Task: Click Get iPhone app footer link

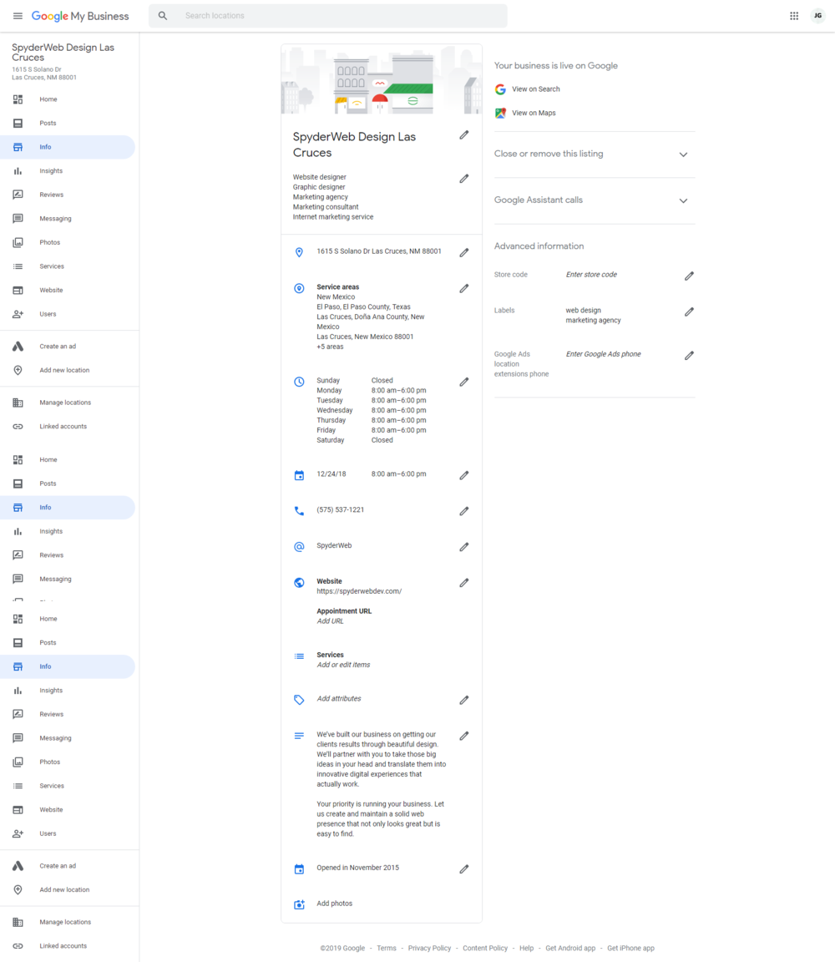Action: pos(630,948)
